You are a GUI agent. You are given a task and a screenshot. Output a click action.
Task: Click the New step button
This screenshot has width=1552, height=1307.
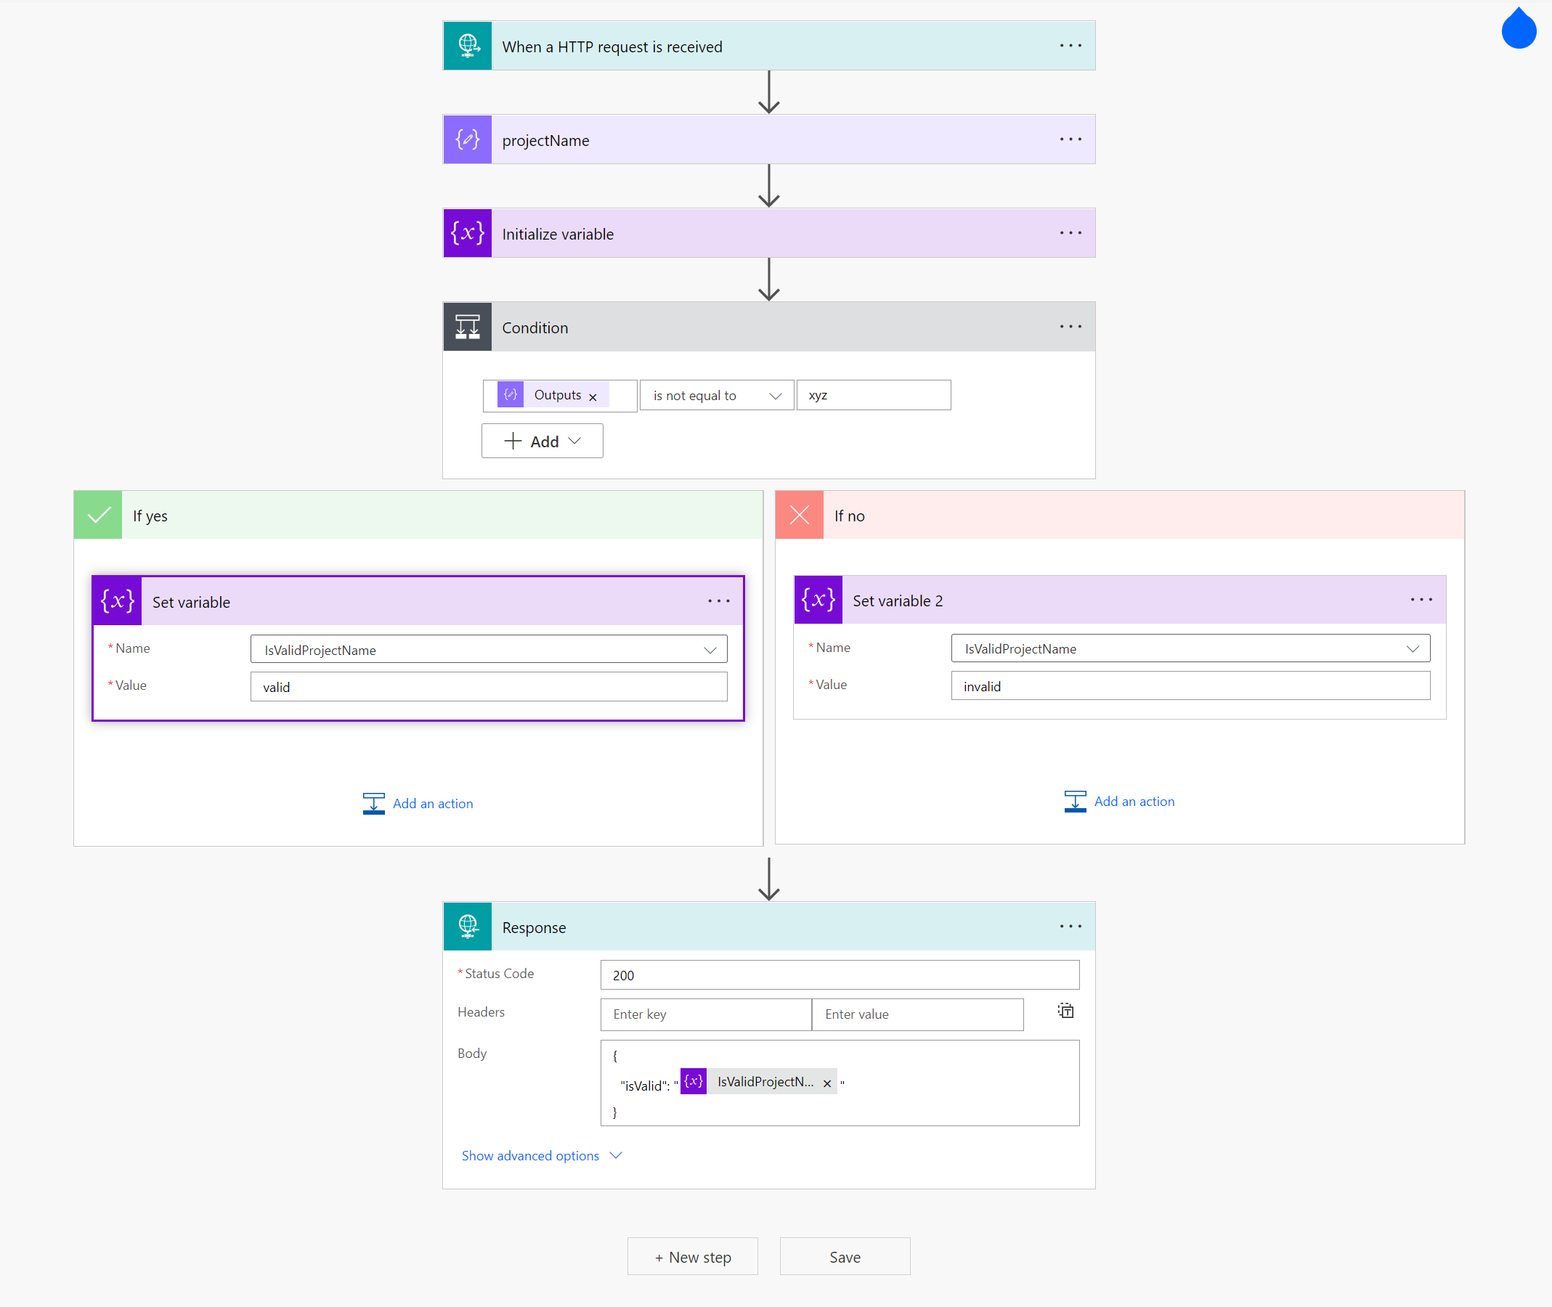[692, 1257]
